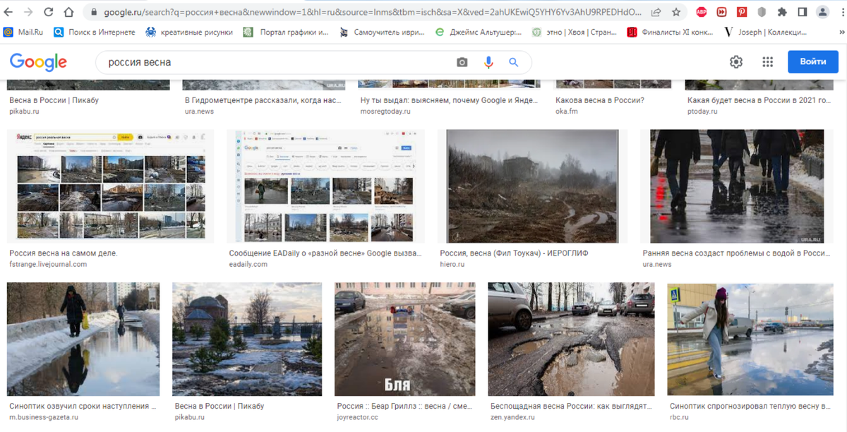Open 'Joseph | Коллекци...' bookmark
Image resolution: width=847 pixels, height=432 pixels.
click(767, 32)
